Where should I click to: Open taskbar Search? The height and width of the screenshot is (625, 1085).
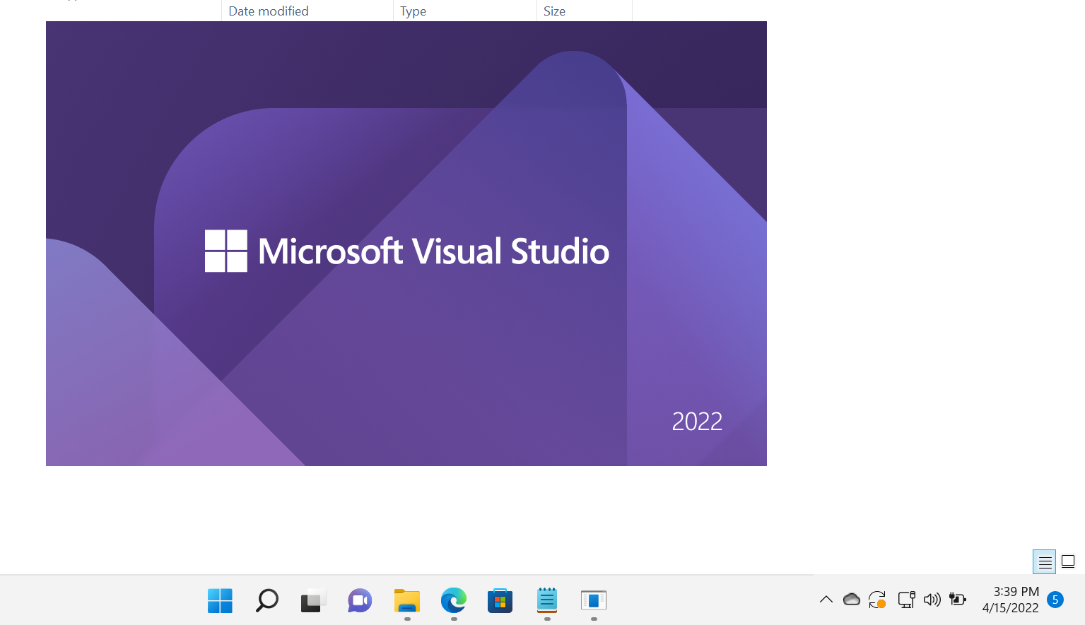[x=266, y=601]
